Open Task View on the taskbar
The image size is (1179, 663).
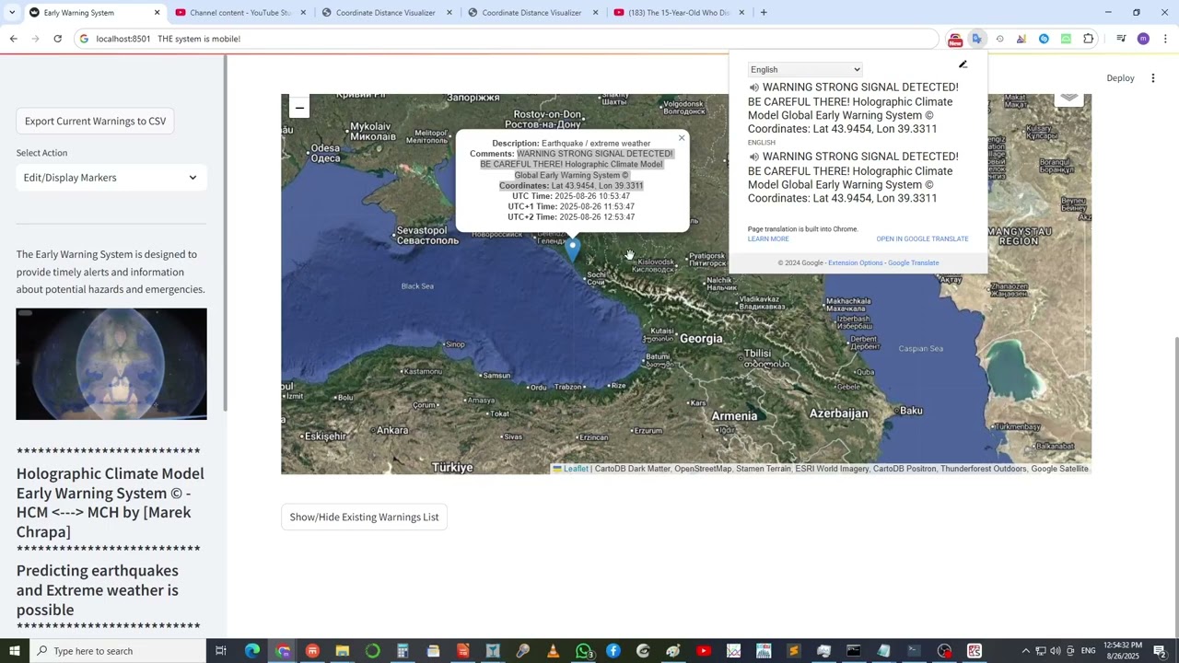pos(221,651)
